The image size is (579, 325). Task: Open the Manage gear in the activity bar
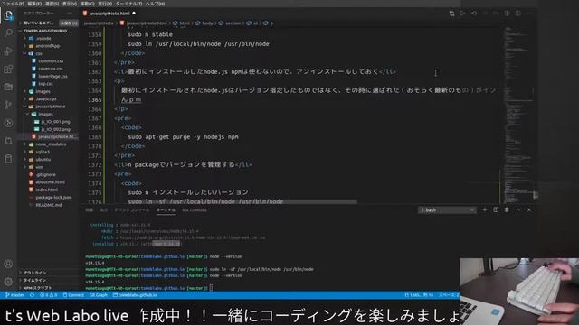(8, 282)
